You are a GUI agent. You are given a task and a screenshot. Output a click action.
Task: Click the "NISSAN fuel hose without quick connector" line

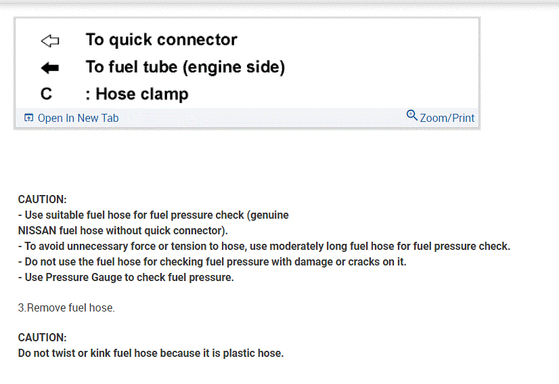122,230
